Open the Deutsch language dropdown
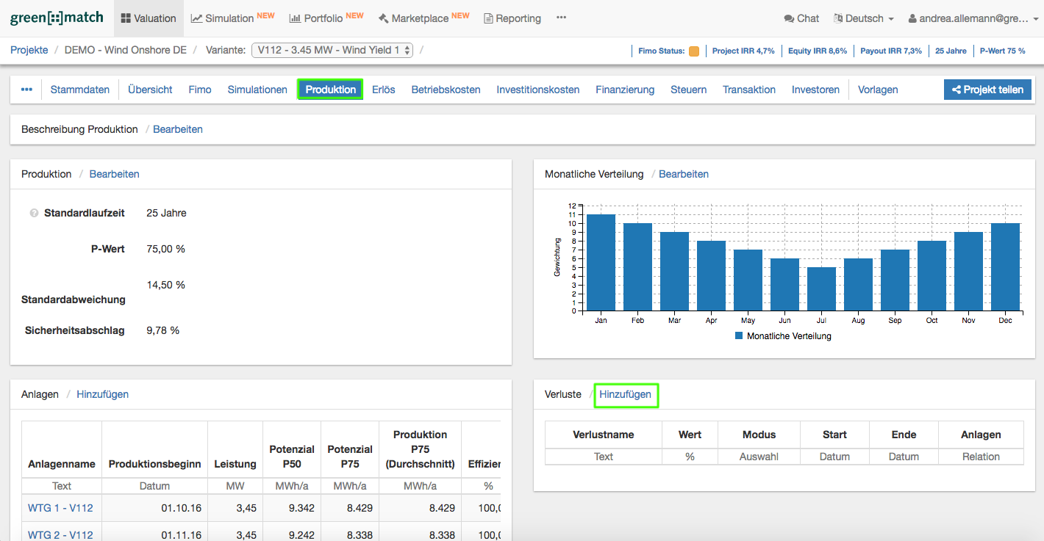This screenshot has height=541, width=1044. click(864, 18)
